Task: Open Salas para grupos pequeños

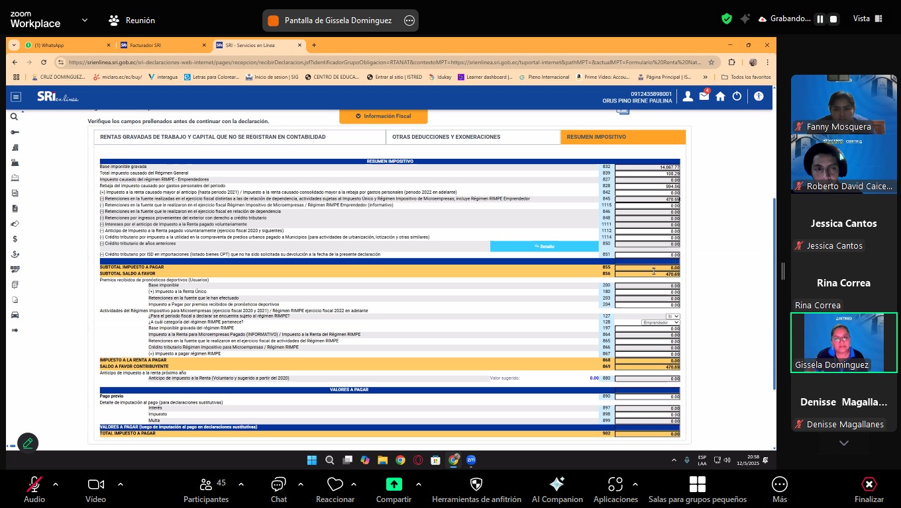Action: [x=697, y=485]
